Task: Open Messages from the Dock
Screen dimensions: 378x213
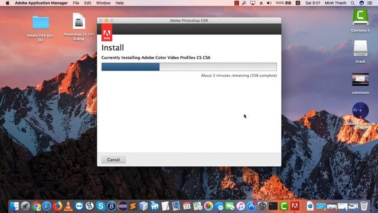Action: [219, 206]
